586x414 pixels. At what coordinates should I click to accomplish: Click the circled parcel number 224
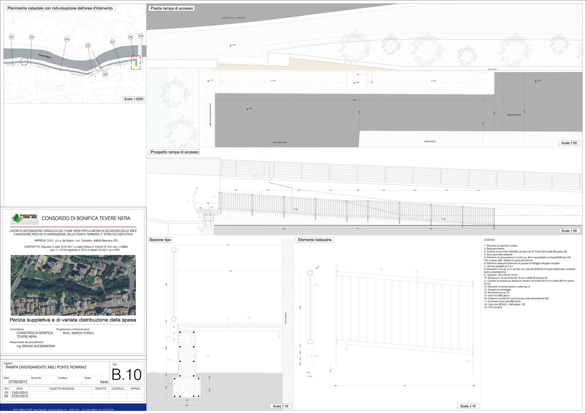click(x=67, y=39)
